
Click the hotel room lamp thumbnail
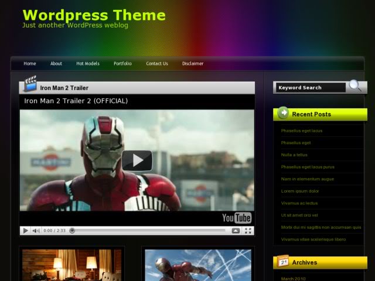[x=71, y=265]
